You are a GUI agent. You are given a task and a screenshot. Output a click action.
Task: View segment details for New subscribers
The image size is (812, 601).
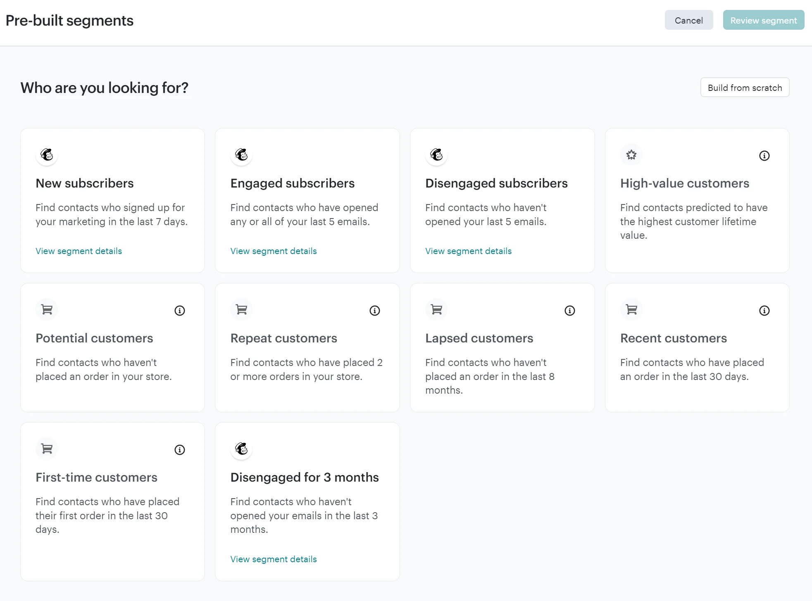point(79,251)
